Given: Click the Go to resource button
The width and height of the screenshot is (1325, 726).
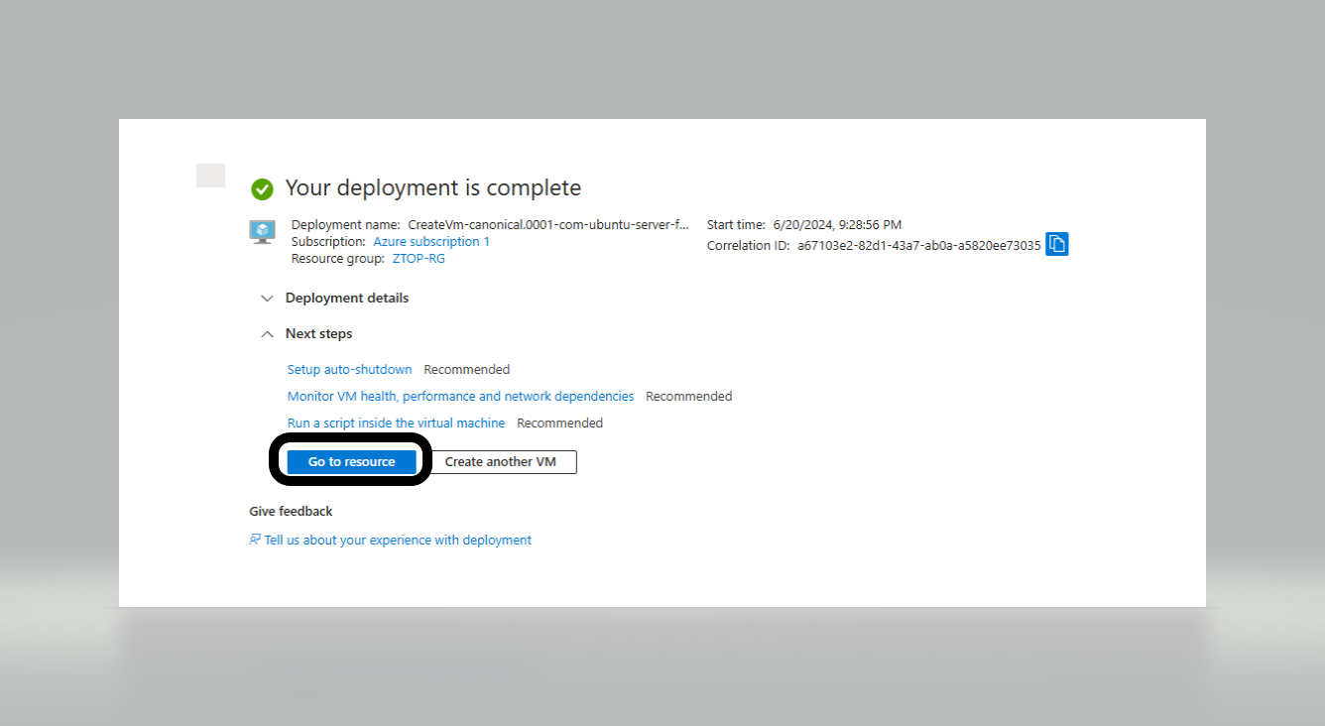Looking at the screenshot, I should click(x=351, y=461).
